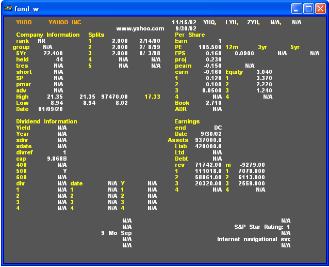Click the revenue value 20320.00

click(x=208, y=184)
